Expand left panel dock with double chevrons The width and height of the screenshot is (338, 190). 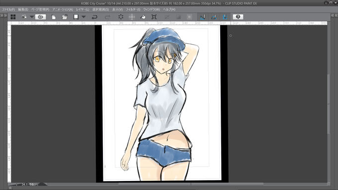[3, 15]
